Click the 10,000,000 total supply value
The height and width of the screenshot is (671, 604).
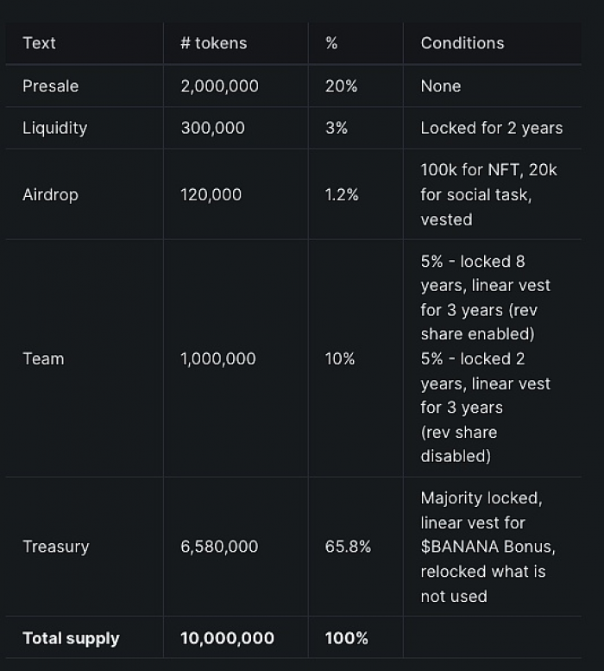pos(227,638)
